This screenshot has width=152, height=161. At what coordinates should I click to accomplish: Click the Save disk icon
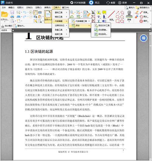pos(12,12)
